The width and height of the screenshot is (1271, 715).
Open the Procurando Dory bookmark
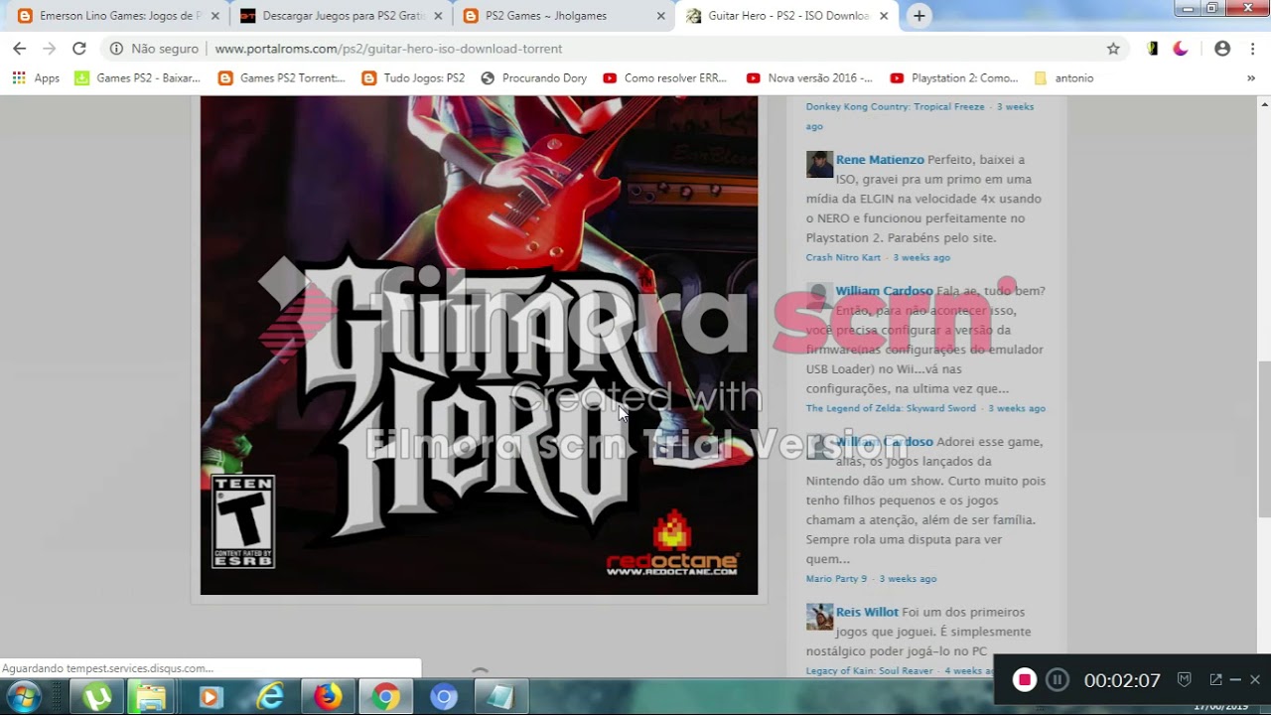click(533, 78)
